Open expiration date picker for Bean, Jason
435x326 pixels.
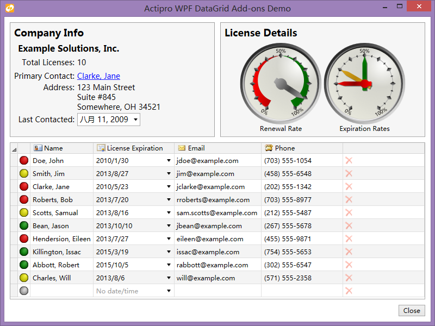coord(169,225)
